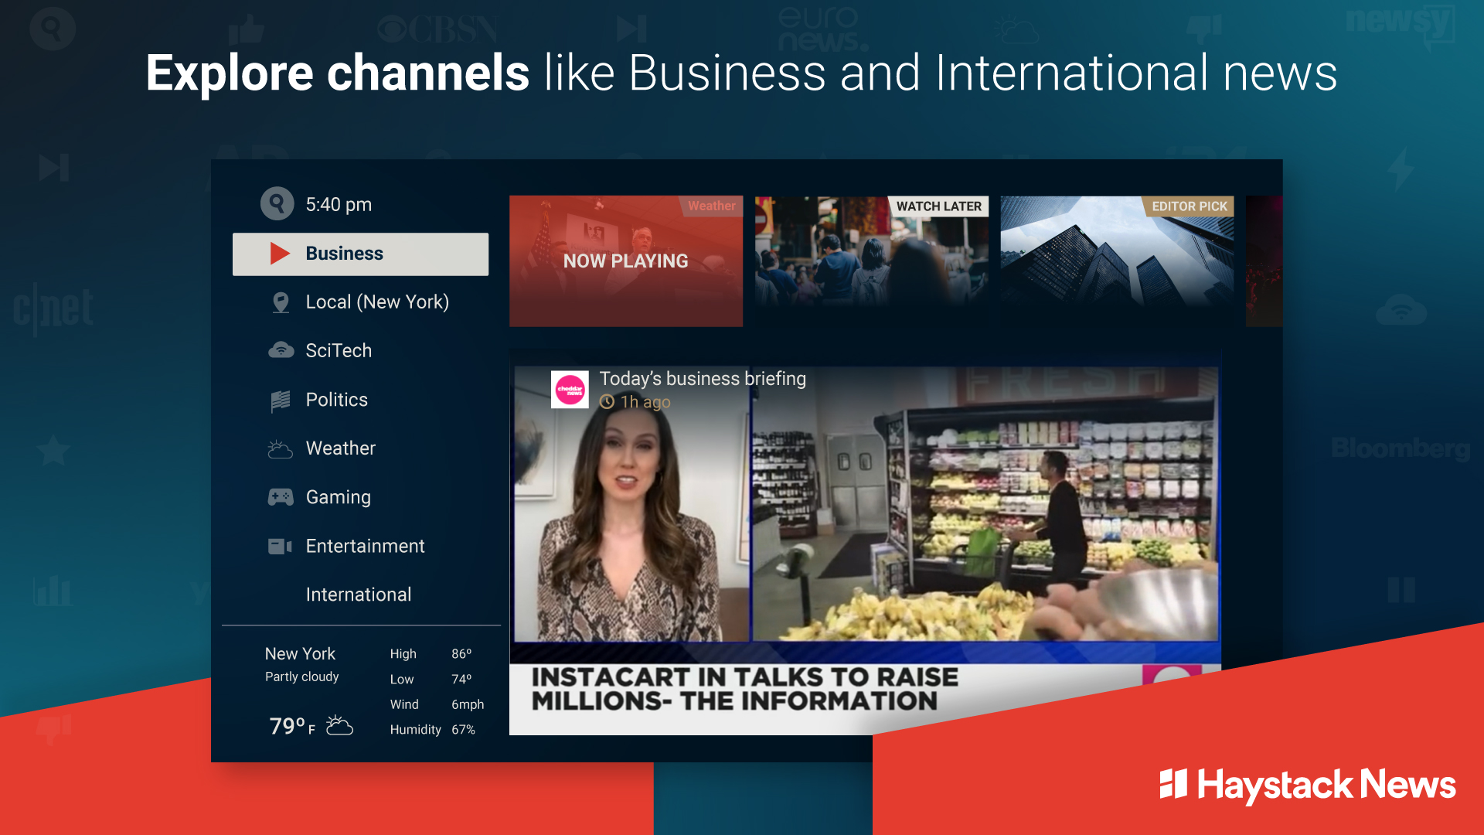
Task: Switch to the International channel
Action: (359, 595)
